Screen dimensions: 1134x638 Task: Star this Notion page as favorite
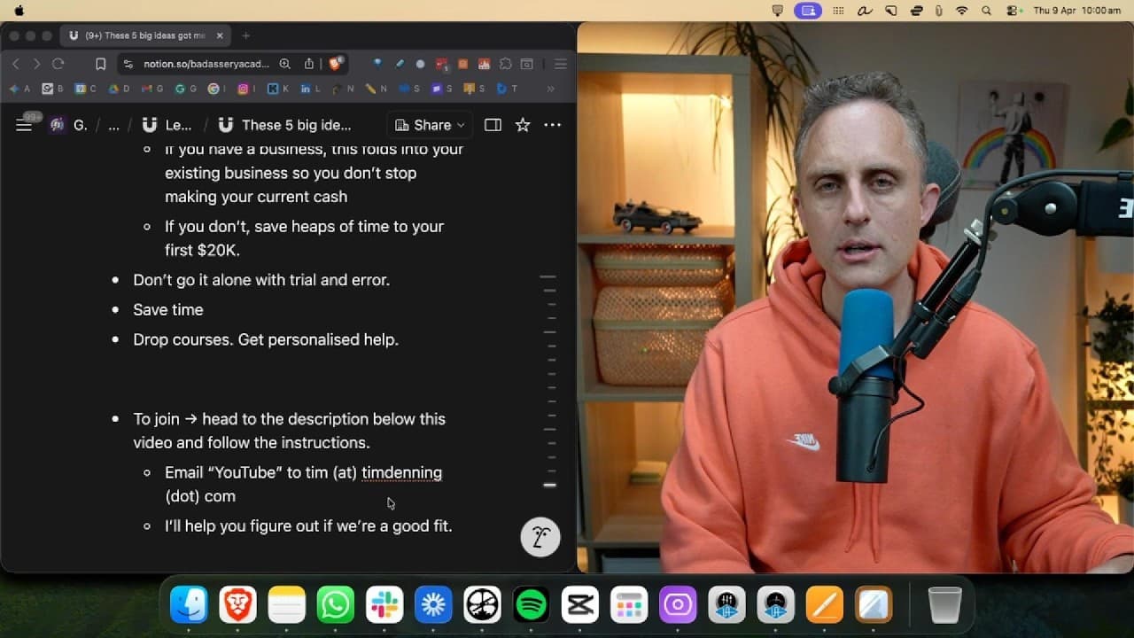click(523, 125)
